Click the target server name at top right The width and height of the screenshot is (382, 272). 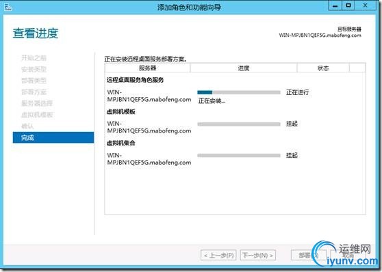click(320, 36)
